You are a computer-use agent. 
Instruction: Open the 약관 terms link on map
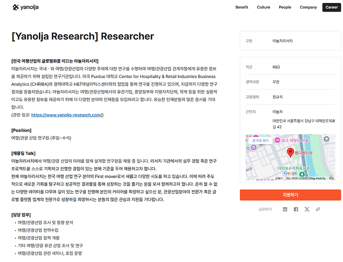331,178
